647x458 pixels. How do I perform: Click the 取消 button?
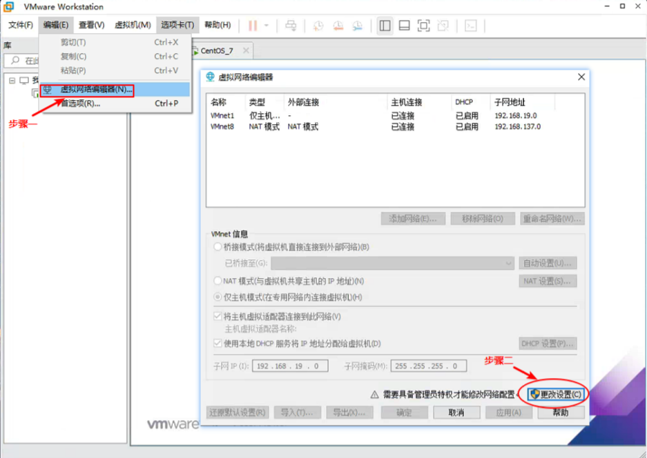[x=456, y=412]
